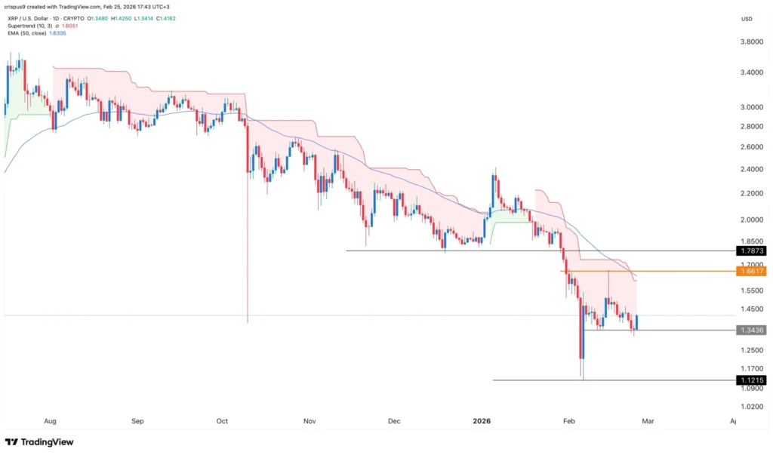Click the TradingView logo icon
The width and height of the screenshot is (773, 455).
pyautogui.click(x=11, y=441)
